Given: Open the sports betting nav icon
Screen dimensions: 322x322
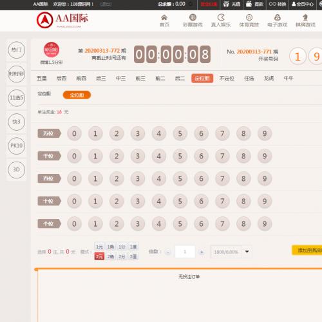Looking at the screenshot, I should pos(249,17).
